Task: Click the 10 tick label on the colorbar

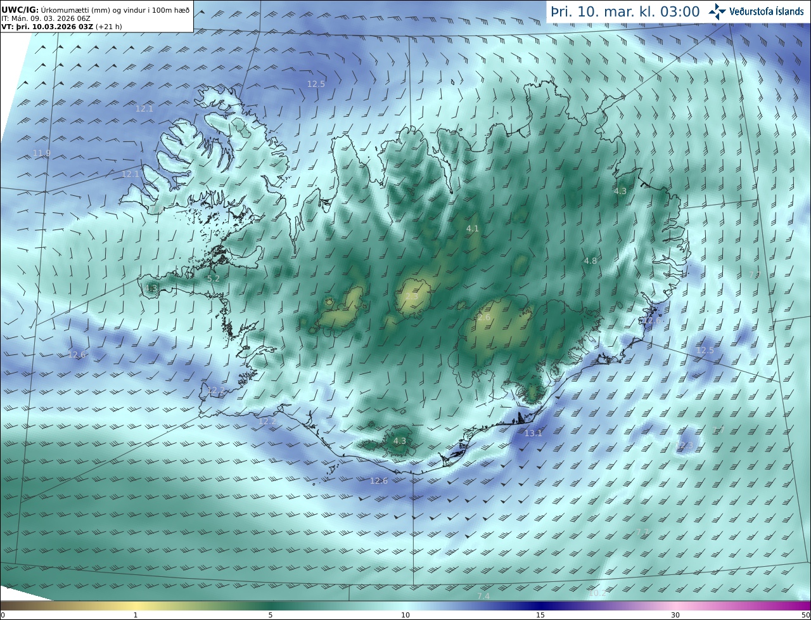Action: click(405, 615)
